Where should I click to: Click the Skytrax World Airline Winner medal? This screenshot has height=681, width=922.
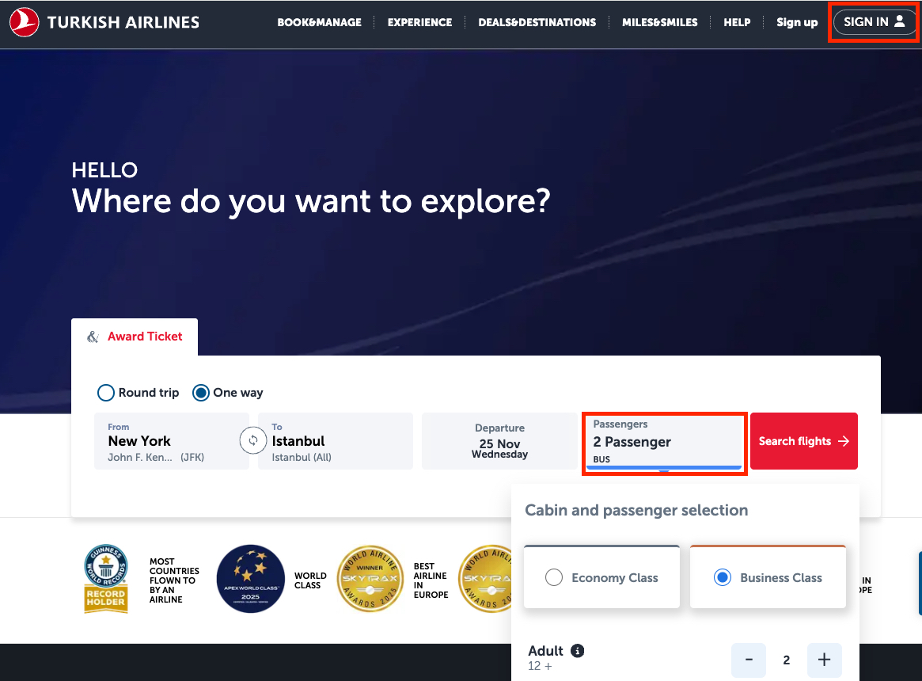coord(370,578)
